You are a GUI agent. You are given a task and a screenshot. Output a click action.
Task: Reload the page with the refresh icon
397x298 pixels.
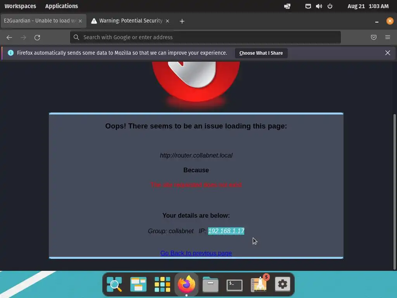click(37, 38)
